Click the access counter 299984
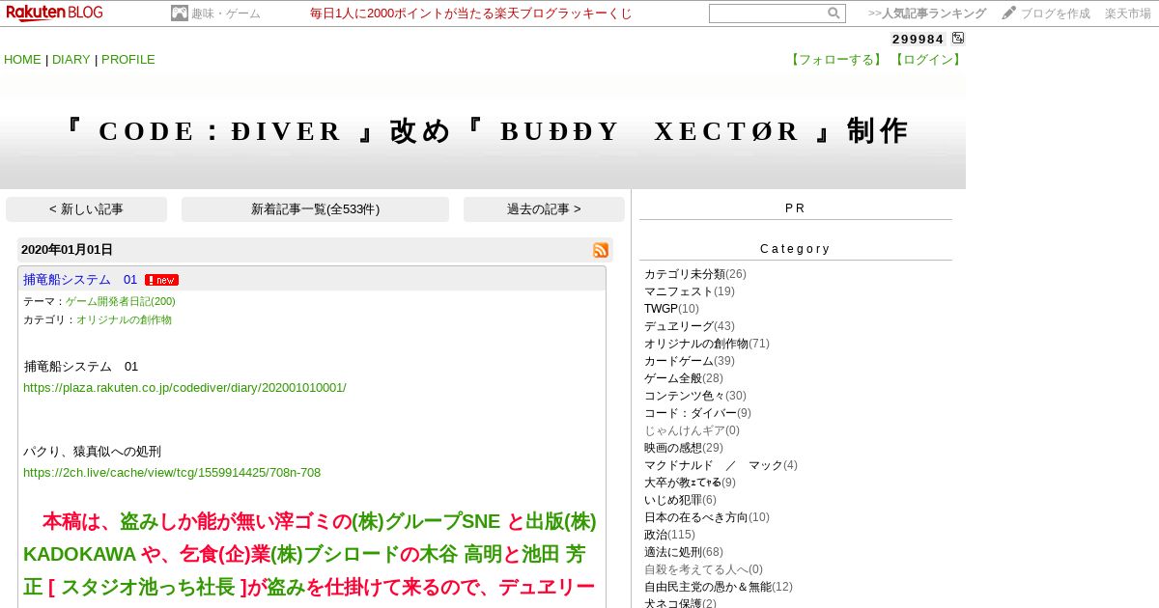 (x=918, y=39)
